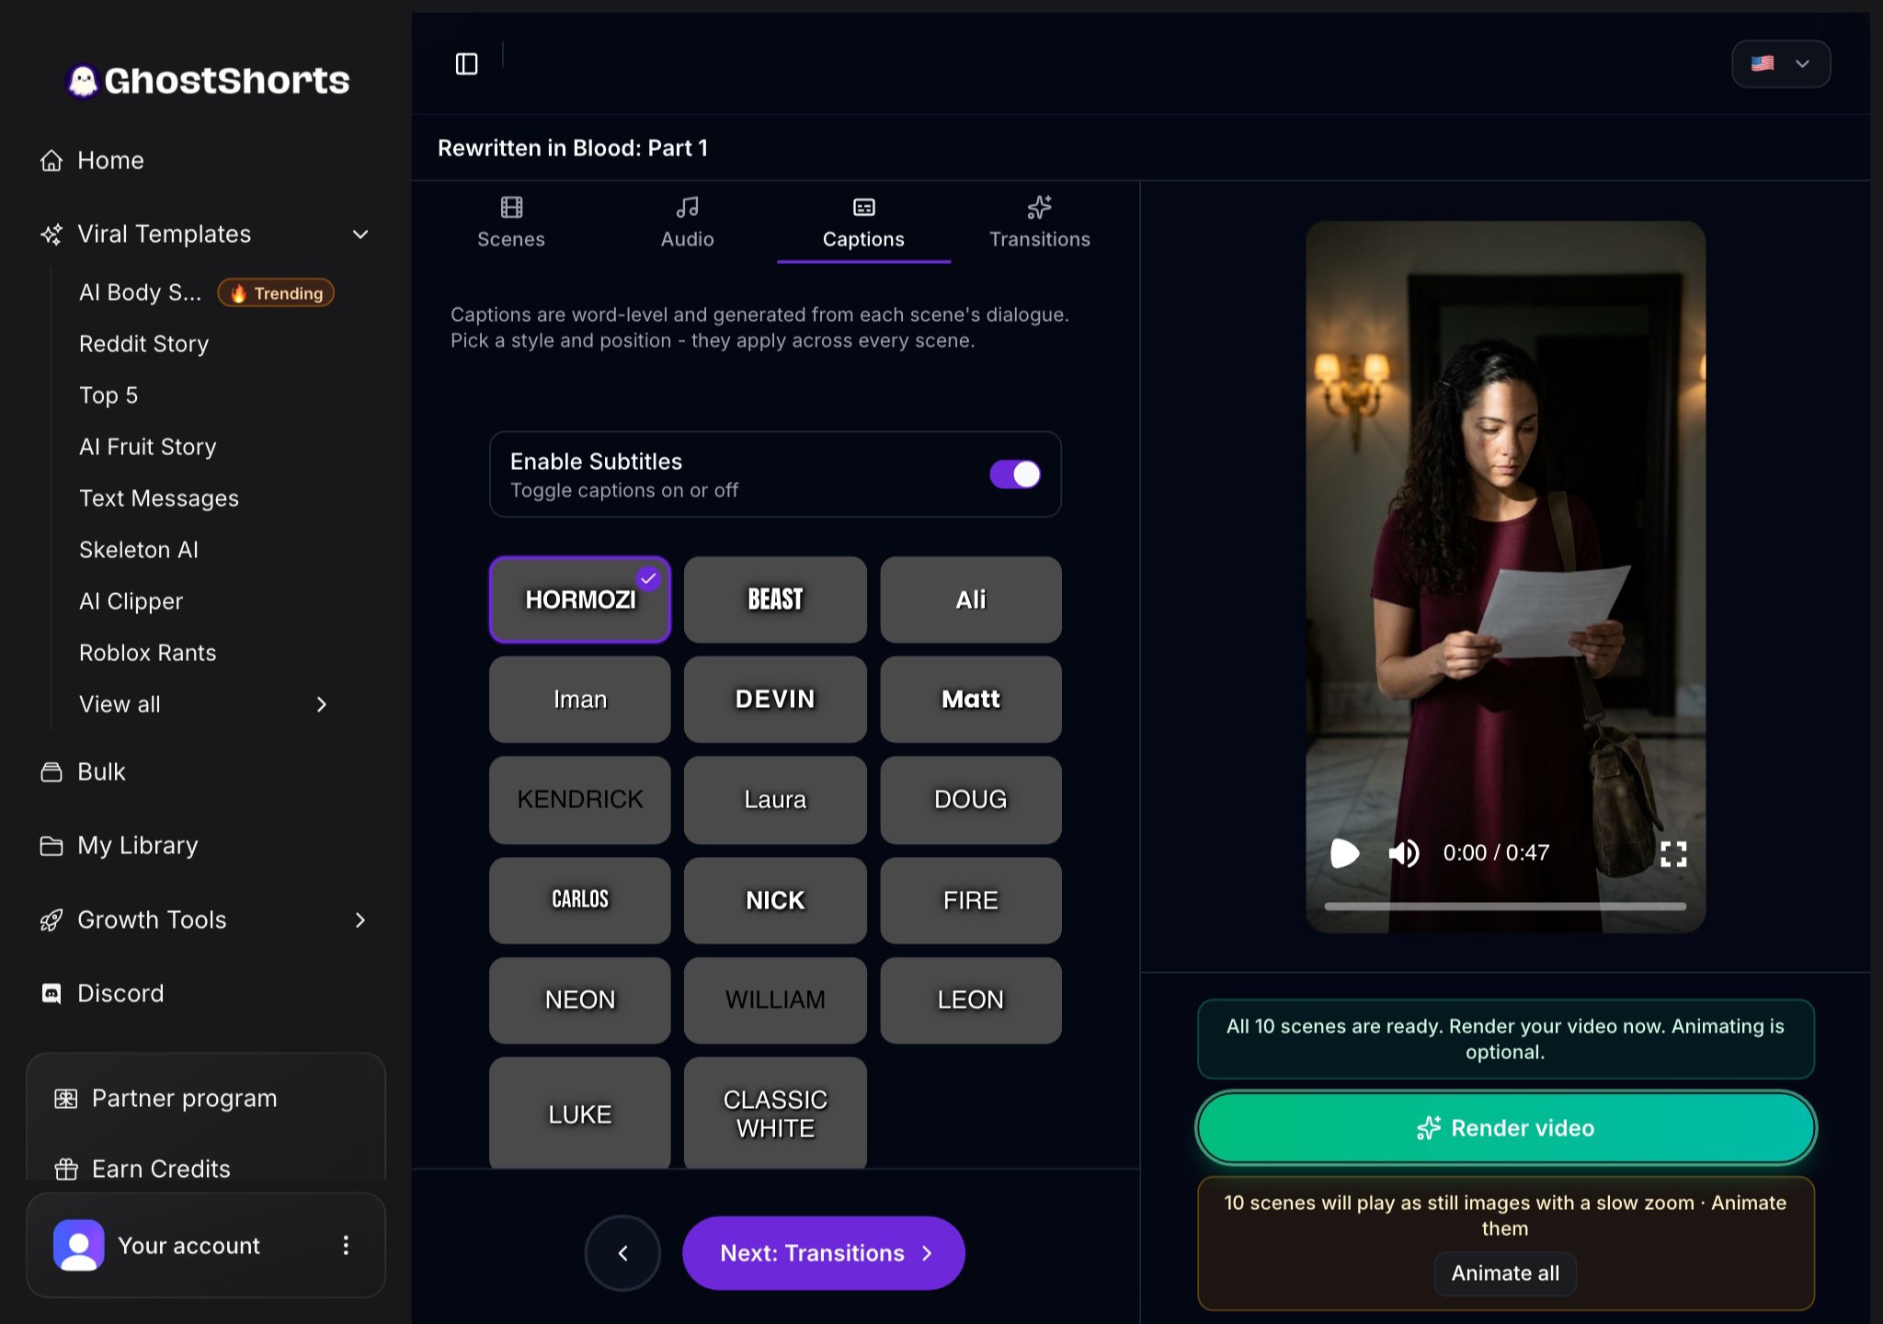Image resolution: width=1883 pixels, height=1324 pixels.
Task: Open the language flag dropdown
Action: click(1781, 63)
